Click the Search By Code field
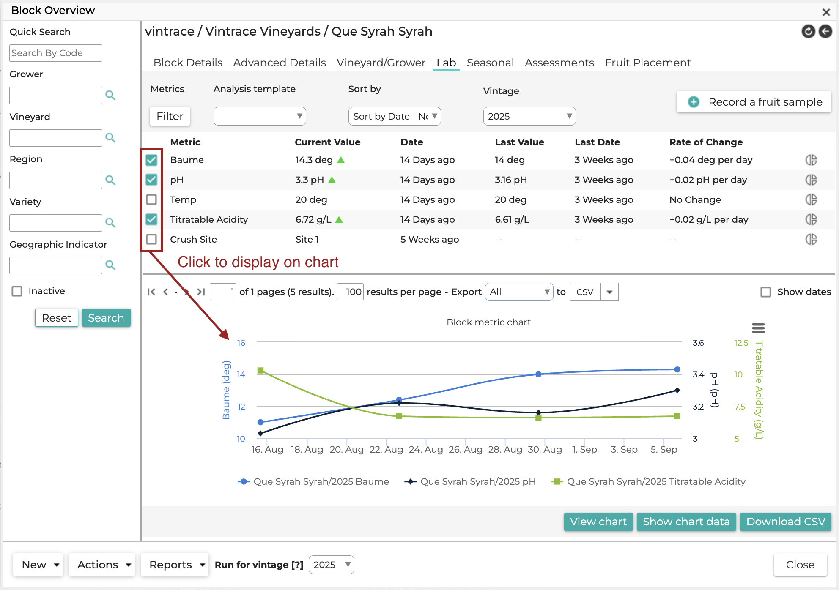 [56, 53]
